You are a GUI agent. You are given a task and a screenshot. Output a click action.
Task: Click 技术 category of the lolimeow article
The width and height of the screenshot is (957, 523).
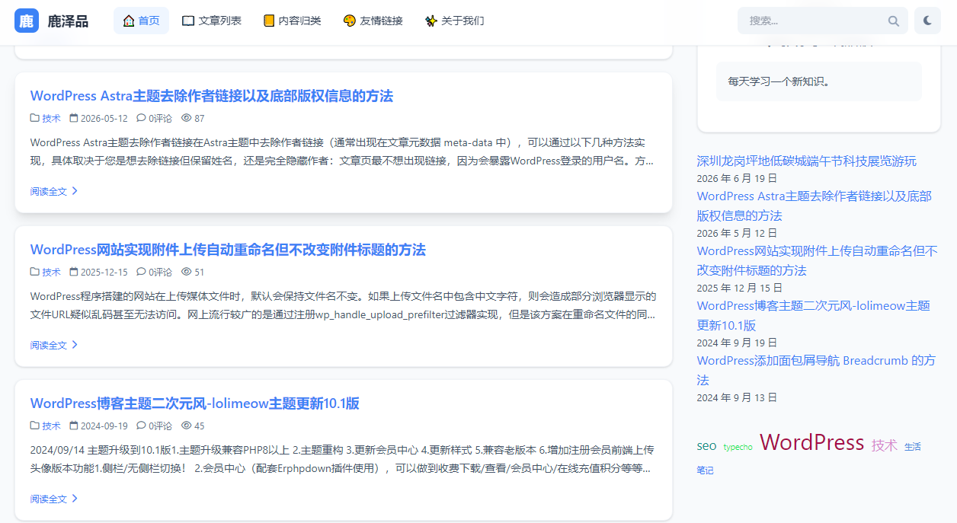pyautogui.click(x=51, y=426)
